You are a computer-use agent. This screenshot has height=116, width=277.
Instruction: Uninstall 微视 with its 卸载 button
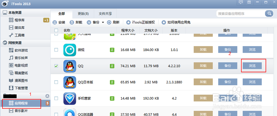pos(203,49)
